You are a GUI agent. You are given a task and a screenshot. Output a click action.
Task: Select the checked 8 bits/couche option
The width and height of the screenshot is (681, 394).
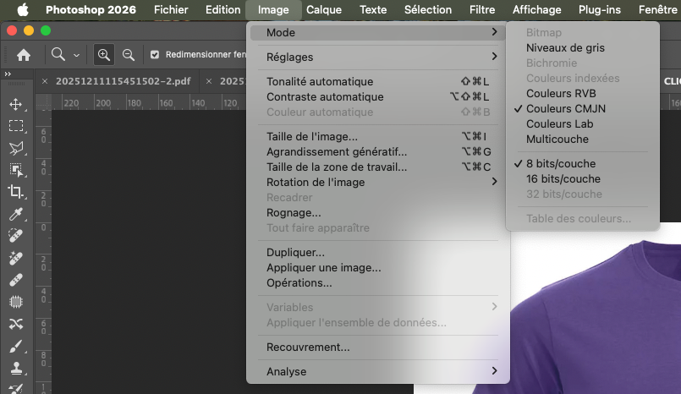tap(582, 163)
